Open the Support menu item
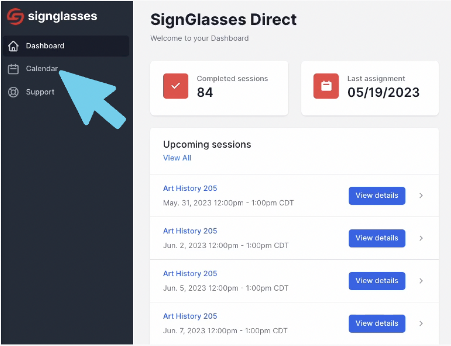 tap(66, 92)
